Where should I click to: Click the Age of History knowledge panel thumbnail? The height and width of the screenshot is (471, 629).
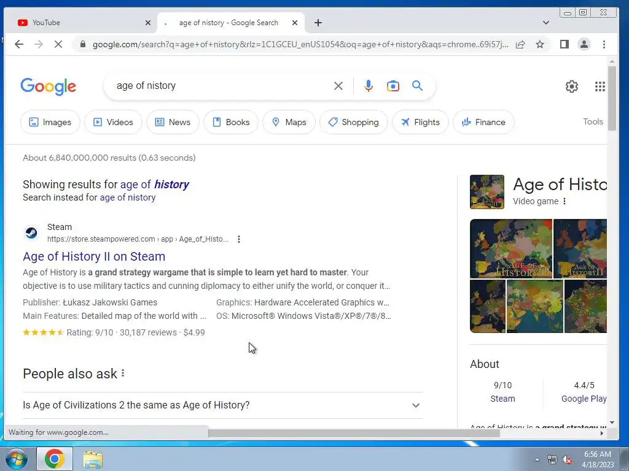[487, 192]
